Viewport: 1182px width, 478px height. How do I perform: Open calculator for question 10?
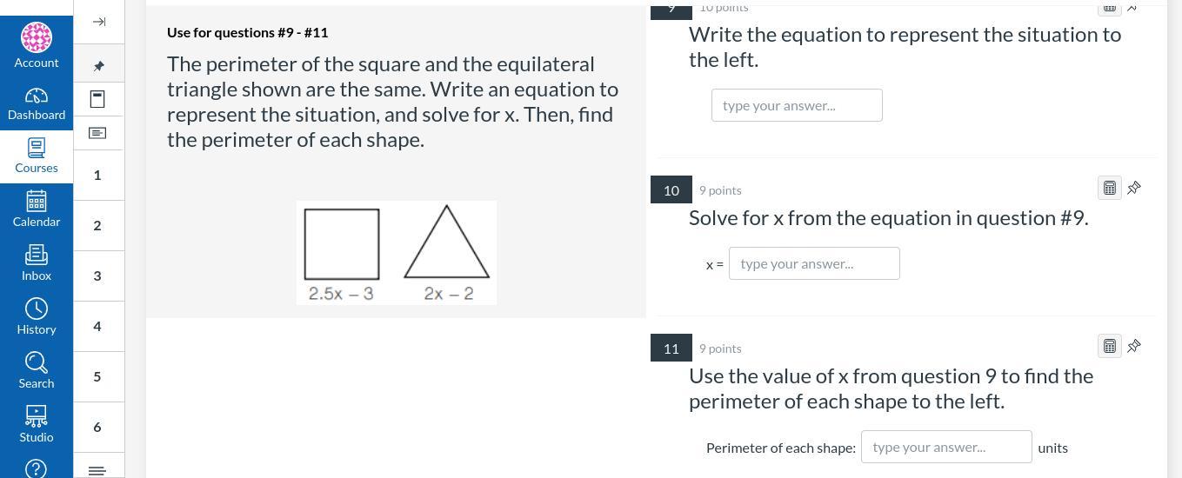(1109, 188)
